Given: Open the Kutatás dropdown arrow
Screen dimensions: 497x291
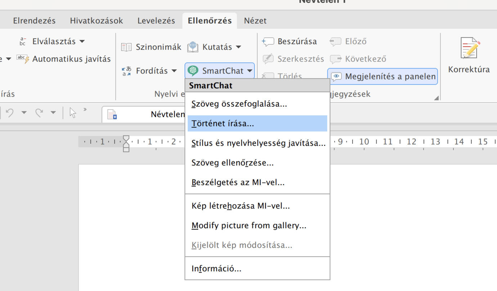Looking at the screenshot, I should [238, 47].
